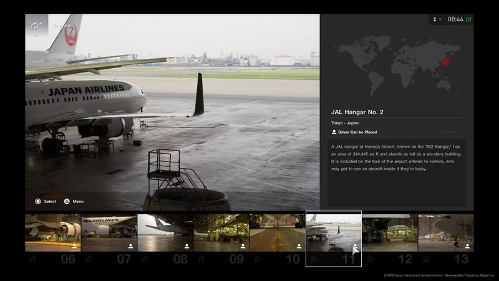Toggle the favorite star for scene 06

coord(32,259)
